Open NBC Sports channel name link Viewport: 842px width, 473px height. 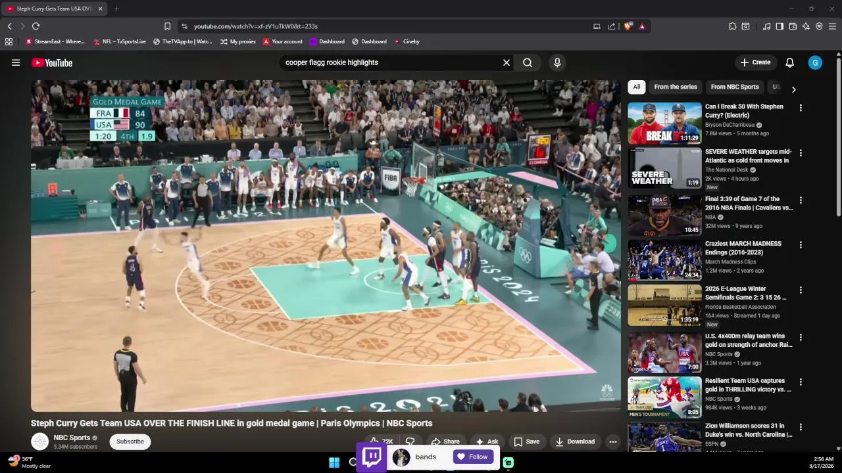(72, 438)
